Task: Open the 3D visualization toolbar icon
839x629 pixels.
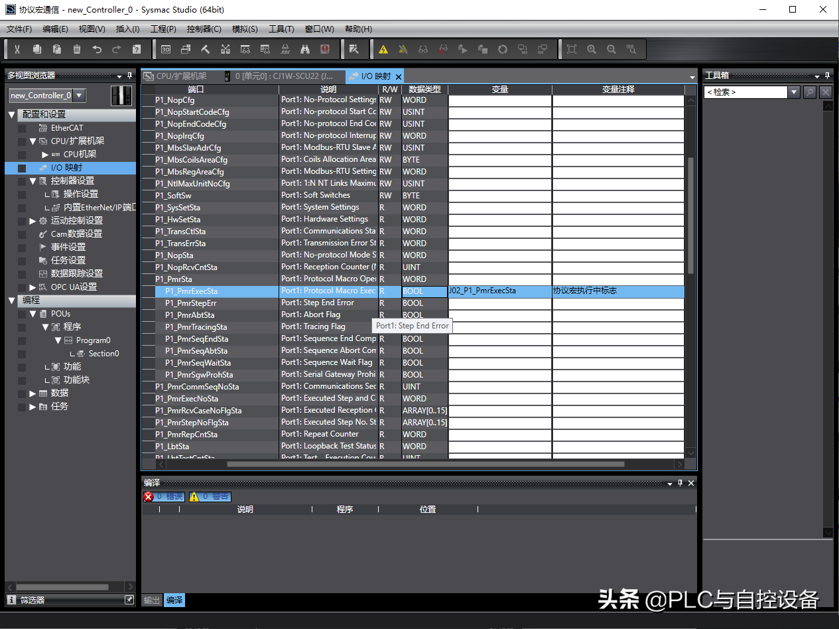Action: (x=166, y=49)
